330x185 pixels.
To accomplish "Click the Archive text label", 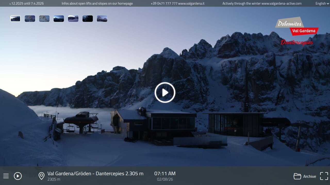I will pos(310,177).
